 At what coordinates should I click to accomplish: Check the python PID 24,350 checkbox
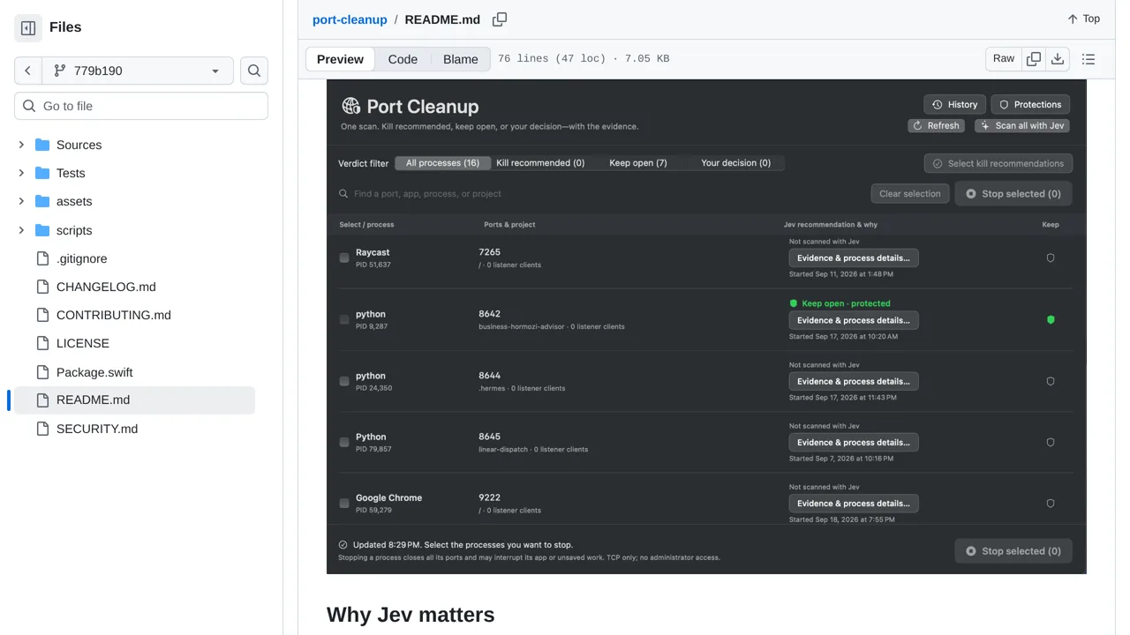click(344, 382)
